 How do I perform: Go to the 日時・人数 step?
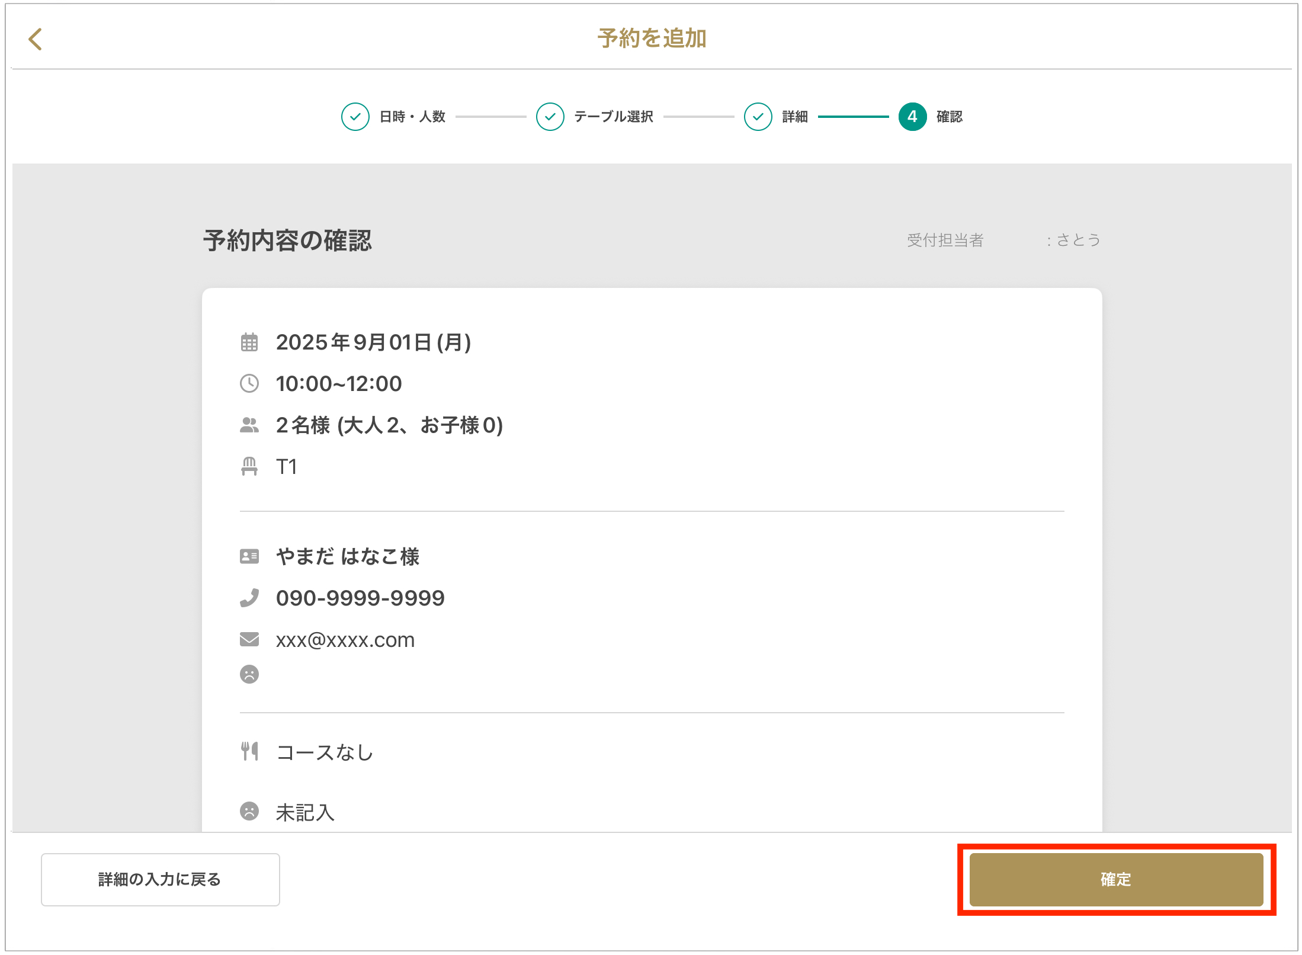(x=355, y=117)
